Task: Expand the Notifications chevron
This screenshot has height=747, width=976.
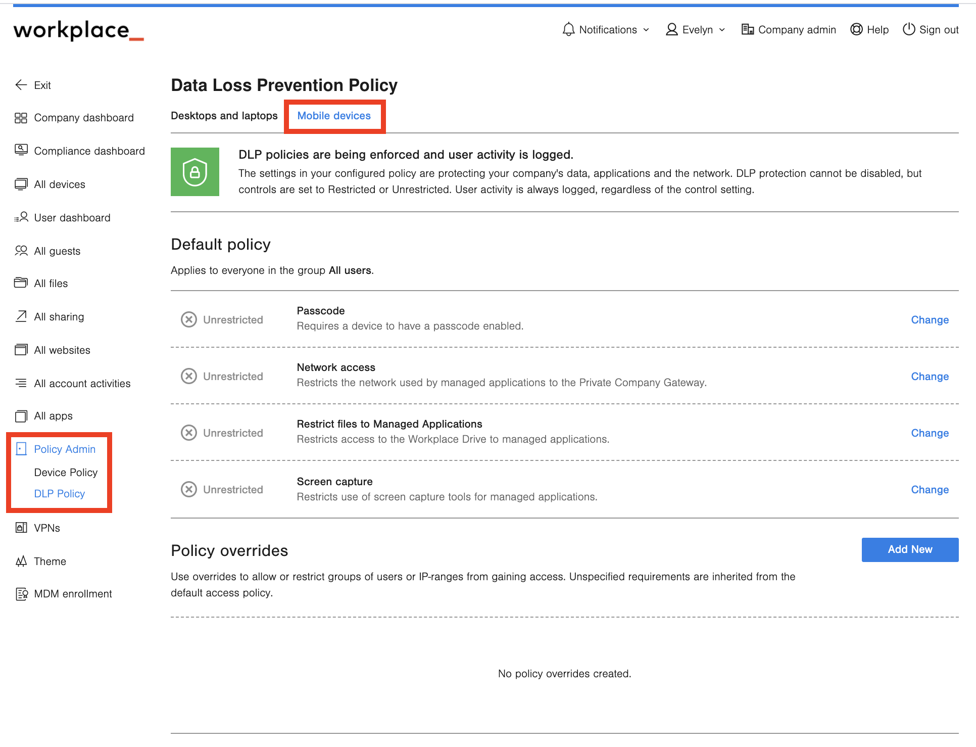Action: click(x=647, y=29)
